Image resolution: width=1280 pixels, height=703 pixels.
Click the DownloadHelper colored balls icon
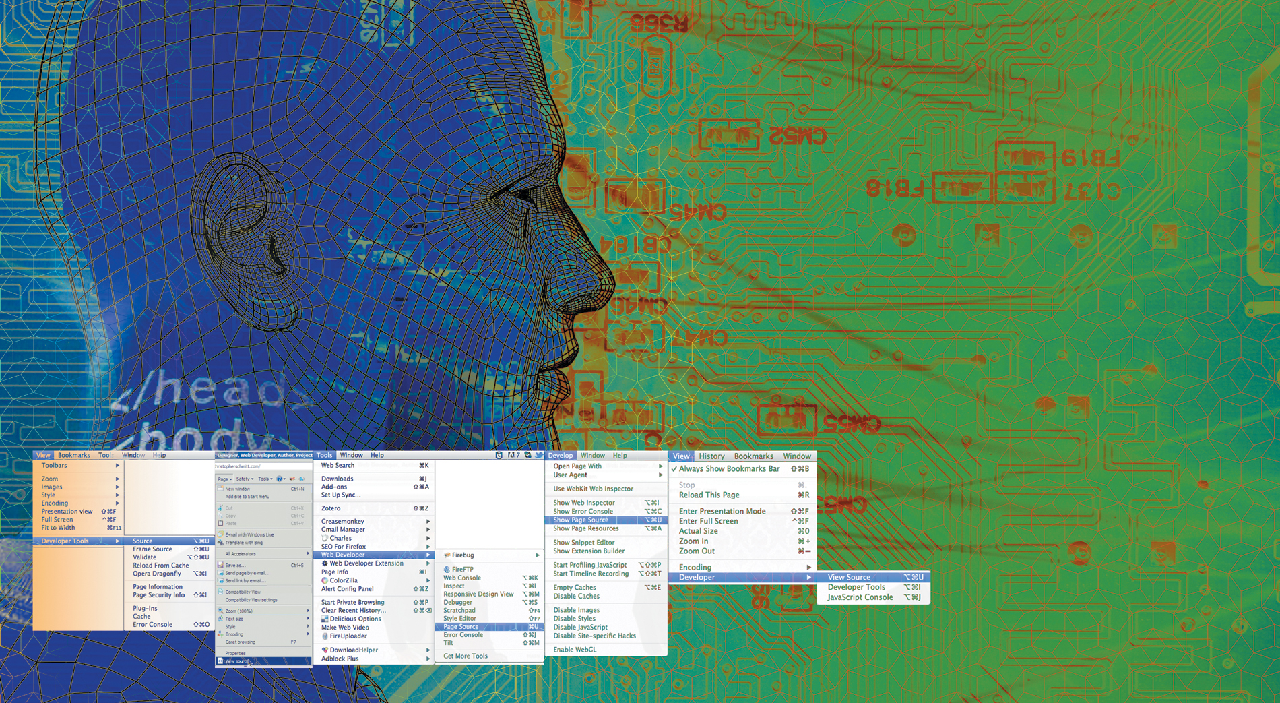(325, 650)
